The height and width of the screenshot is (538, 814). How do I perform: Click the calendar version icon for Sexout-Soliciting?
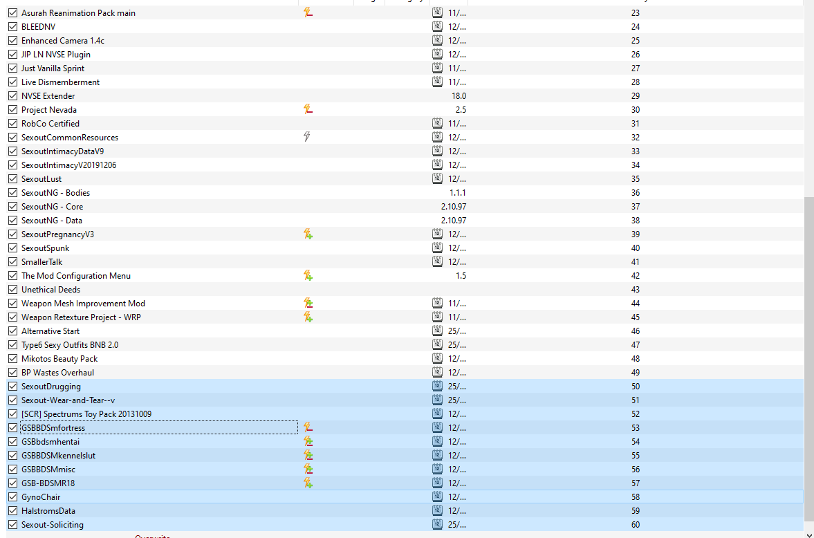[x=437, y=524]
